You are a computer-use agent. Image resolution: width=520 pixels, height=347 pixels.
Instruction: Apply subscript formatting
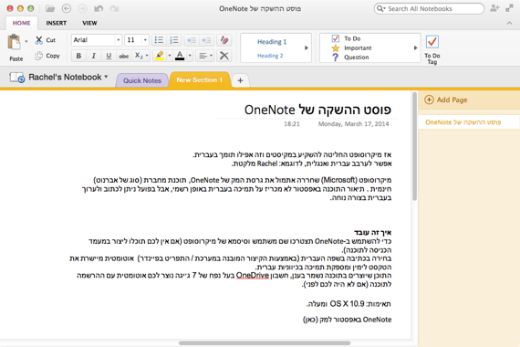pyautogui.click(x=139, y=56)
